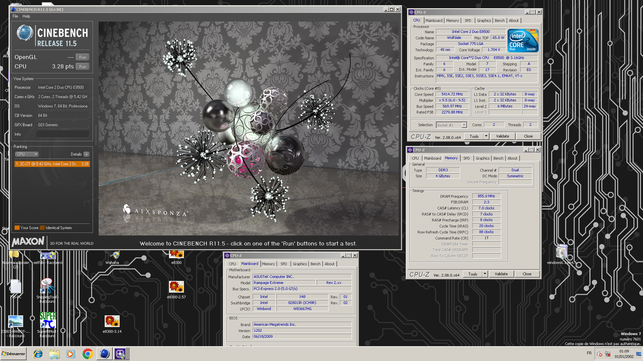
Task: Open the CPU ranking type dropdown
Action: (x=27, y=154)
